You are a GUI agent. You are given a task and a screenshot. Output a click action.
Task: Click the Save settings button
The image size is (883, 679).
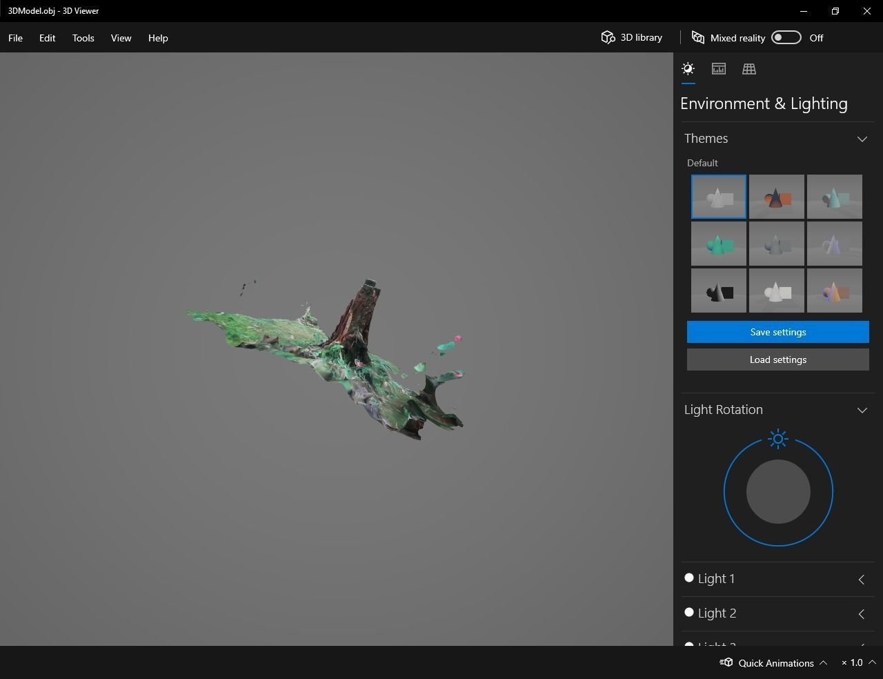coord(778,332)
